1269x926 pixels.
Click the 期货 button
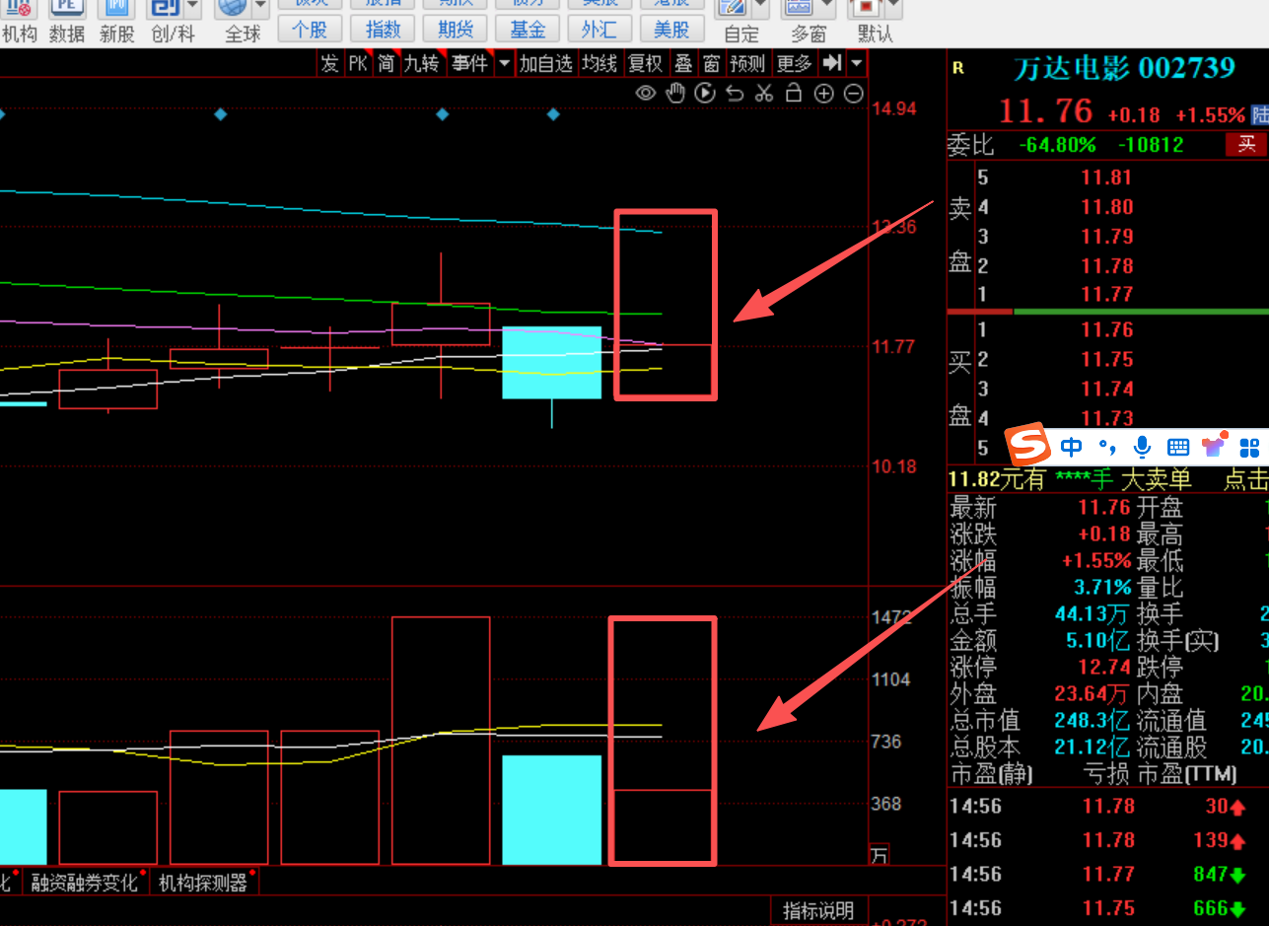pyautogui.click(x=455, y=30)
